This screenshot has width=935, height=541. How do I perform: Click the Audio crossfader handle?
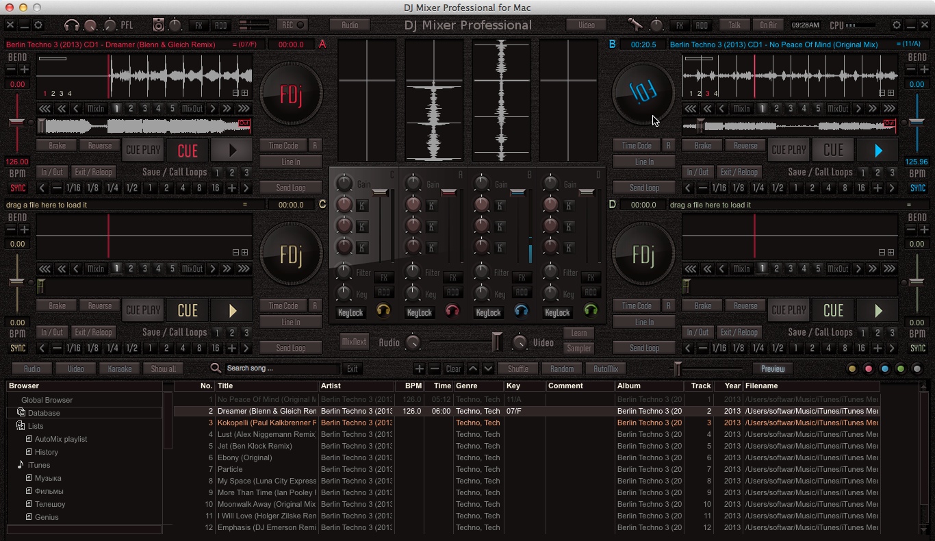click(x=497, y=341)
